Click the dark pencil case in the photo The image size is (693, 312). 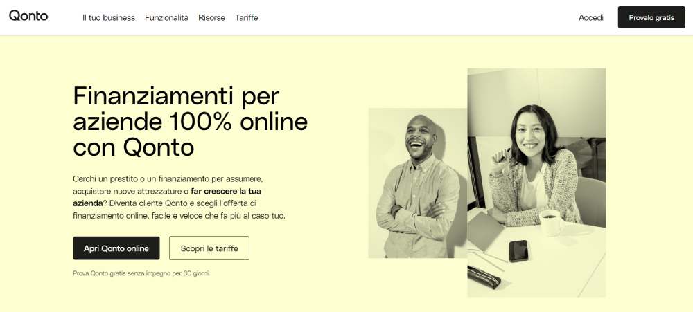click(484, 277)
